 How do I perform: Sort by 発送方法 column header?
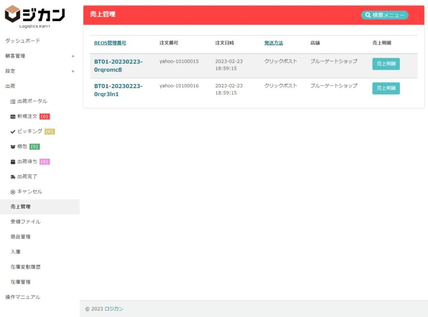273,43
